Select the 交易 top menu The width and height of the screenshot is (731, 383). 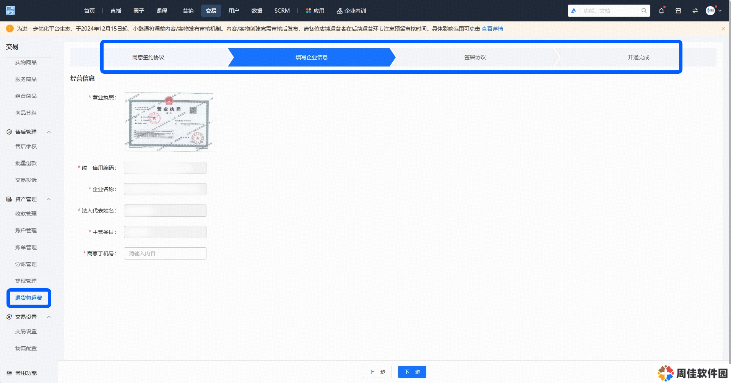211,11
